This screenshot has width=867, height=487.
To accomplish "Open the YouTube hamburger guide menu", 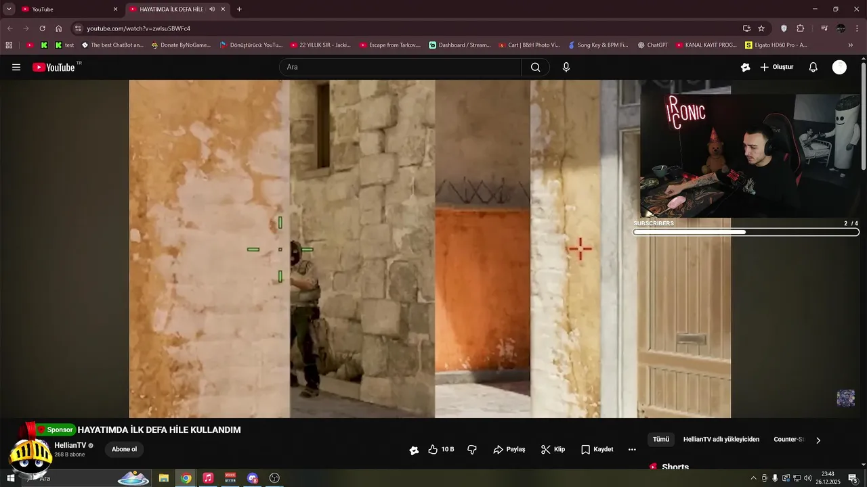I will 16,67.
